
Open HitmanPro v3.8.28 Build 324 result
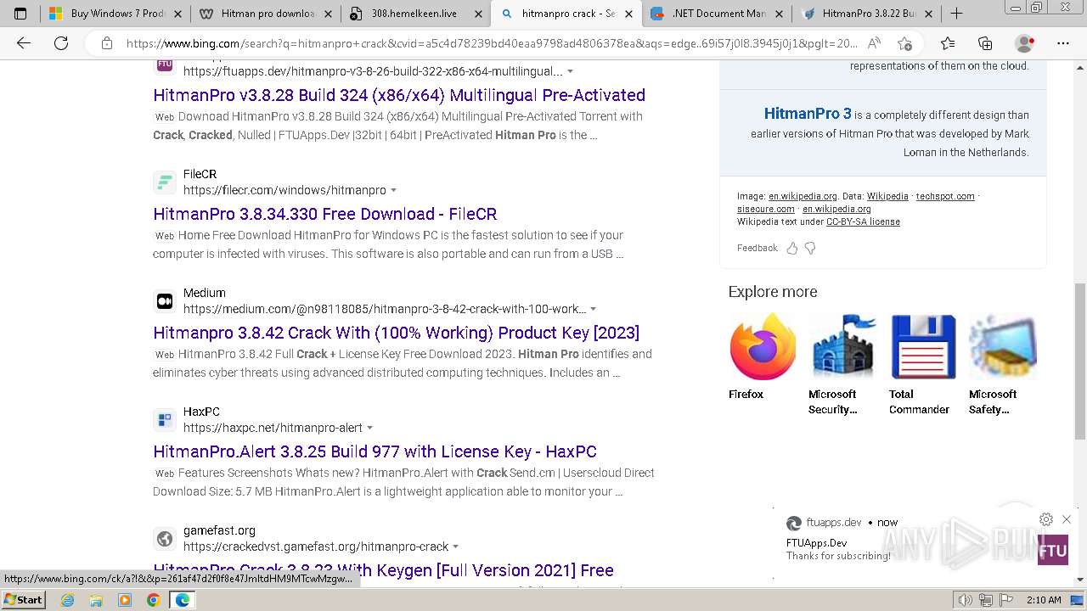(x=399, y=95)
